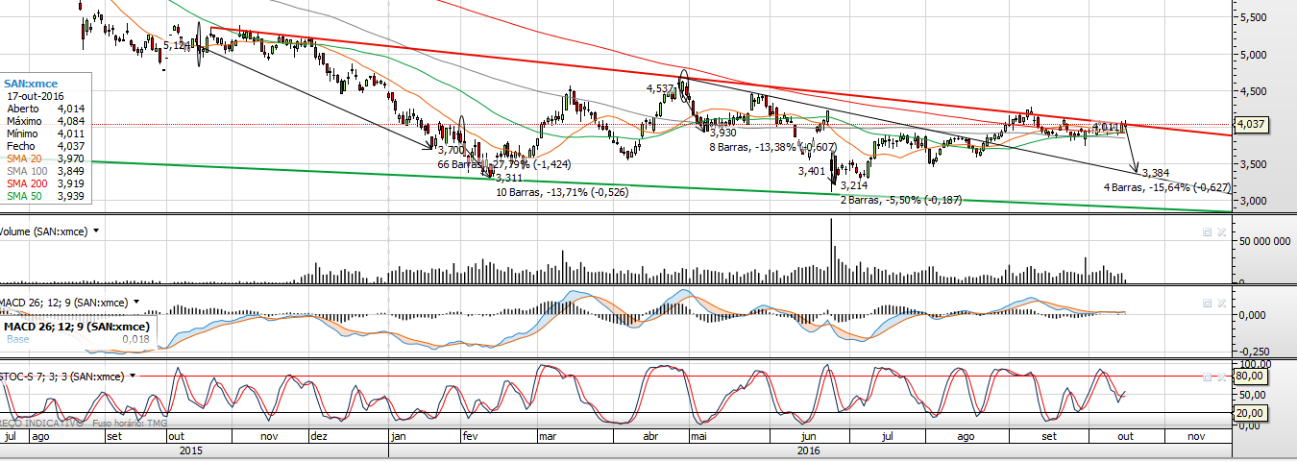Maximize the Volume indicator panel

pyautogui.click(x=1208, y=232)
